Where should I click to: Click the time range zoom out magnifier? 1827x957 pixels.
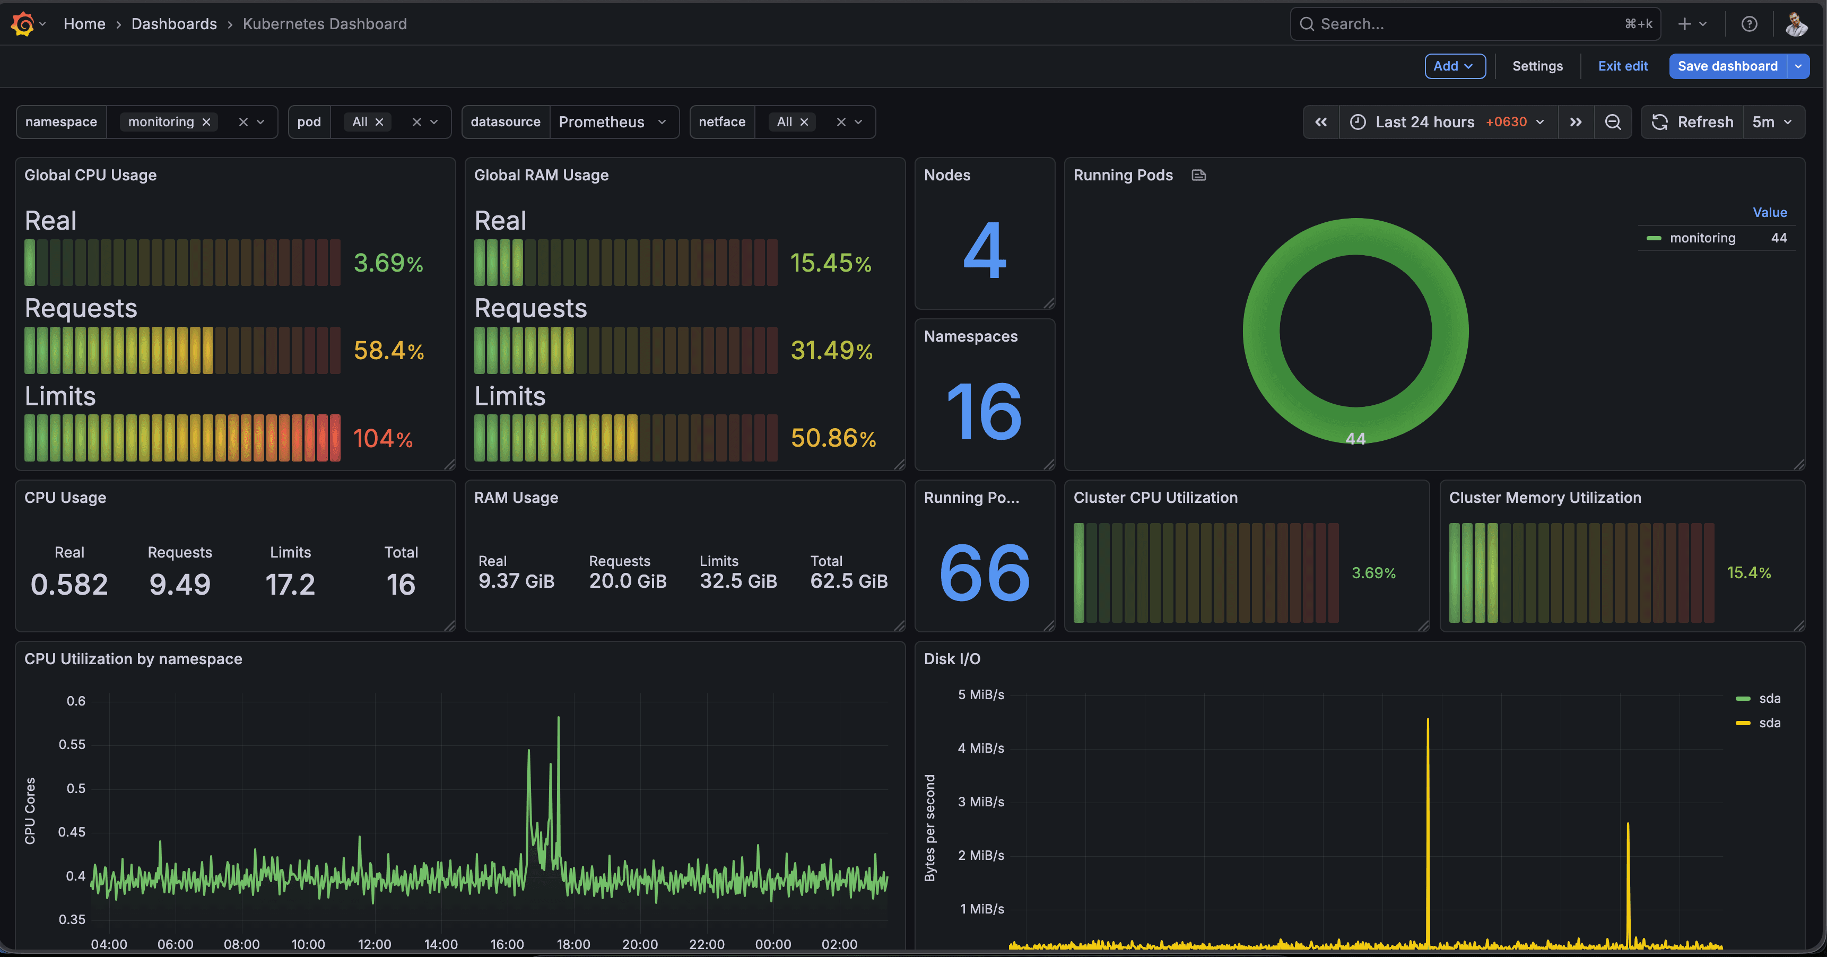coord(1614,121)
